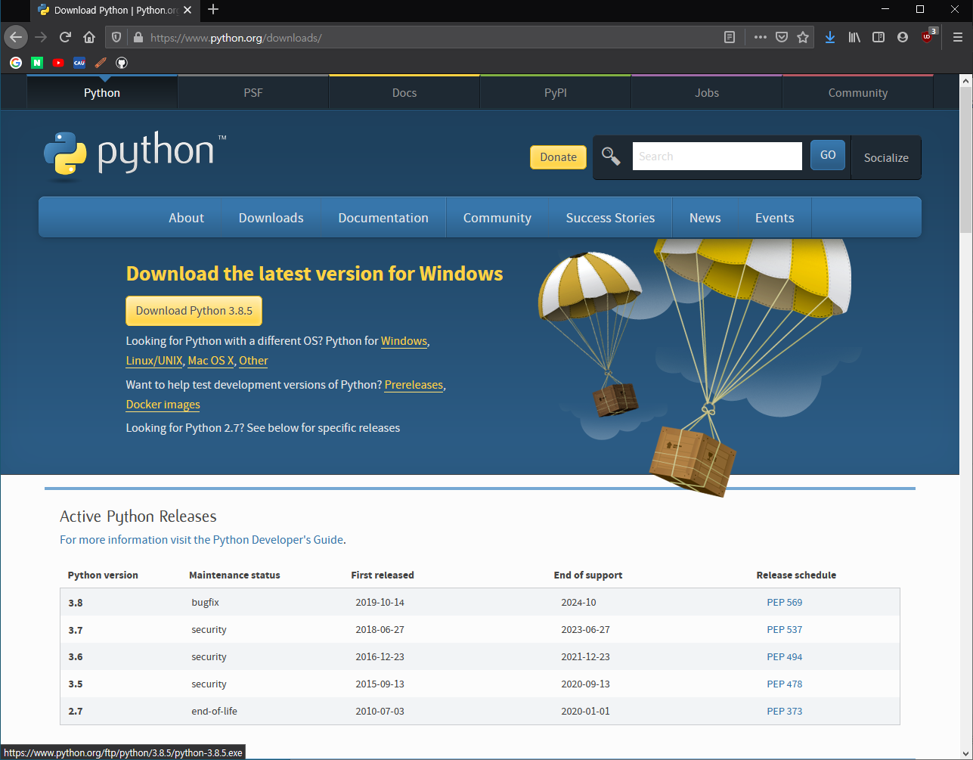Open the About nav menu
This screenshot has width=973, height=760.
(x=186, y=218)
